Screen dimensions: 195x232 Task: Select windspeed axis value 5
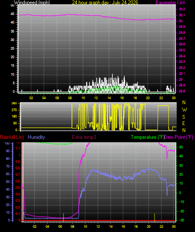[14, 83]
